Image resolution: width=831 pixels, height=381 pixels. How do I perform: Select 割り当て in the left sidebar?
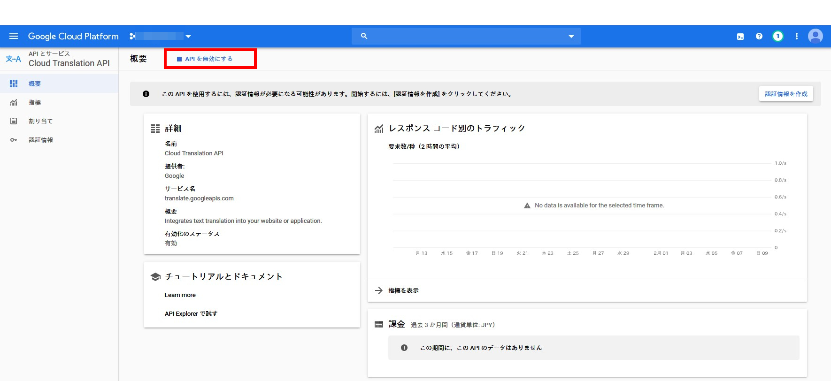point(40,121)
